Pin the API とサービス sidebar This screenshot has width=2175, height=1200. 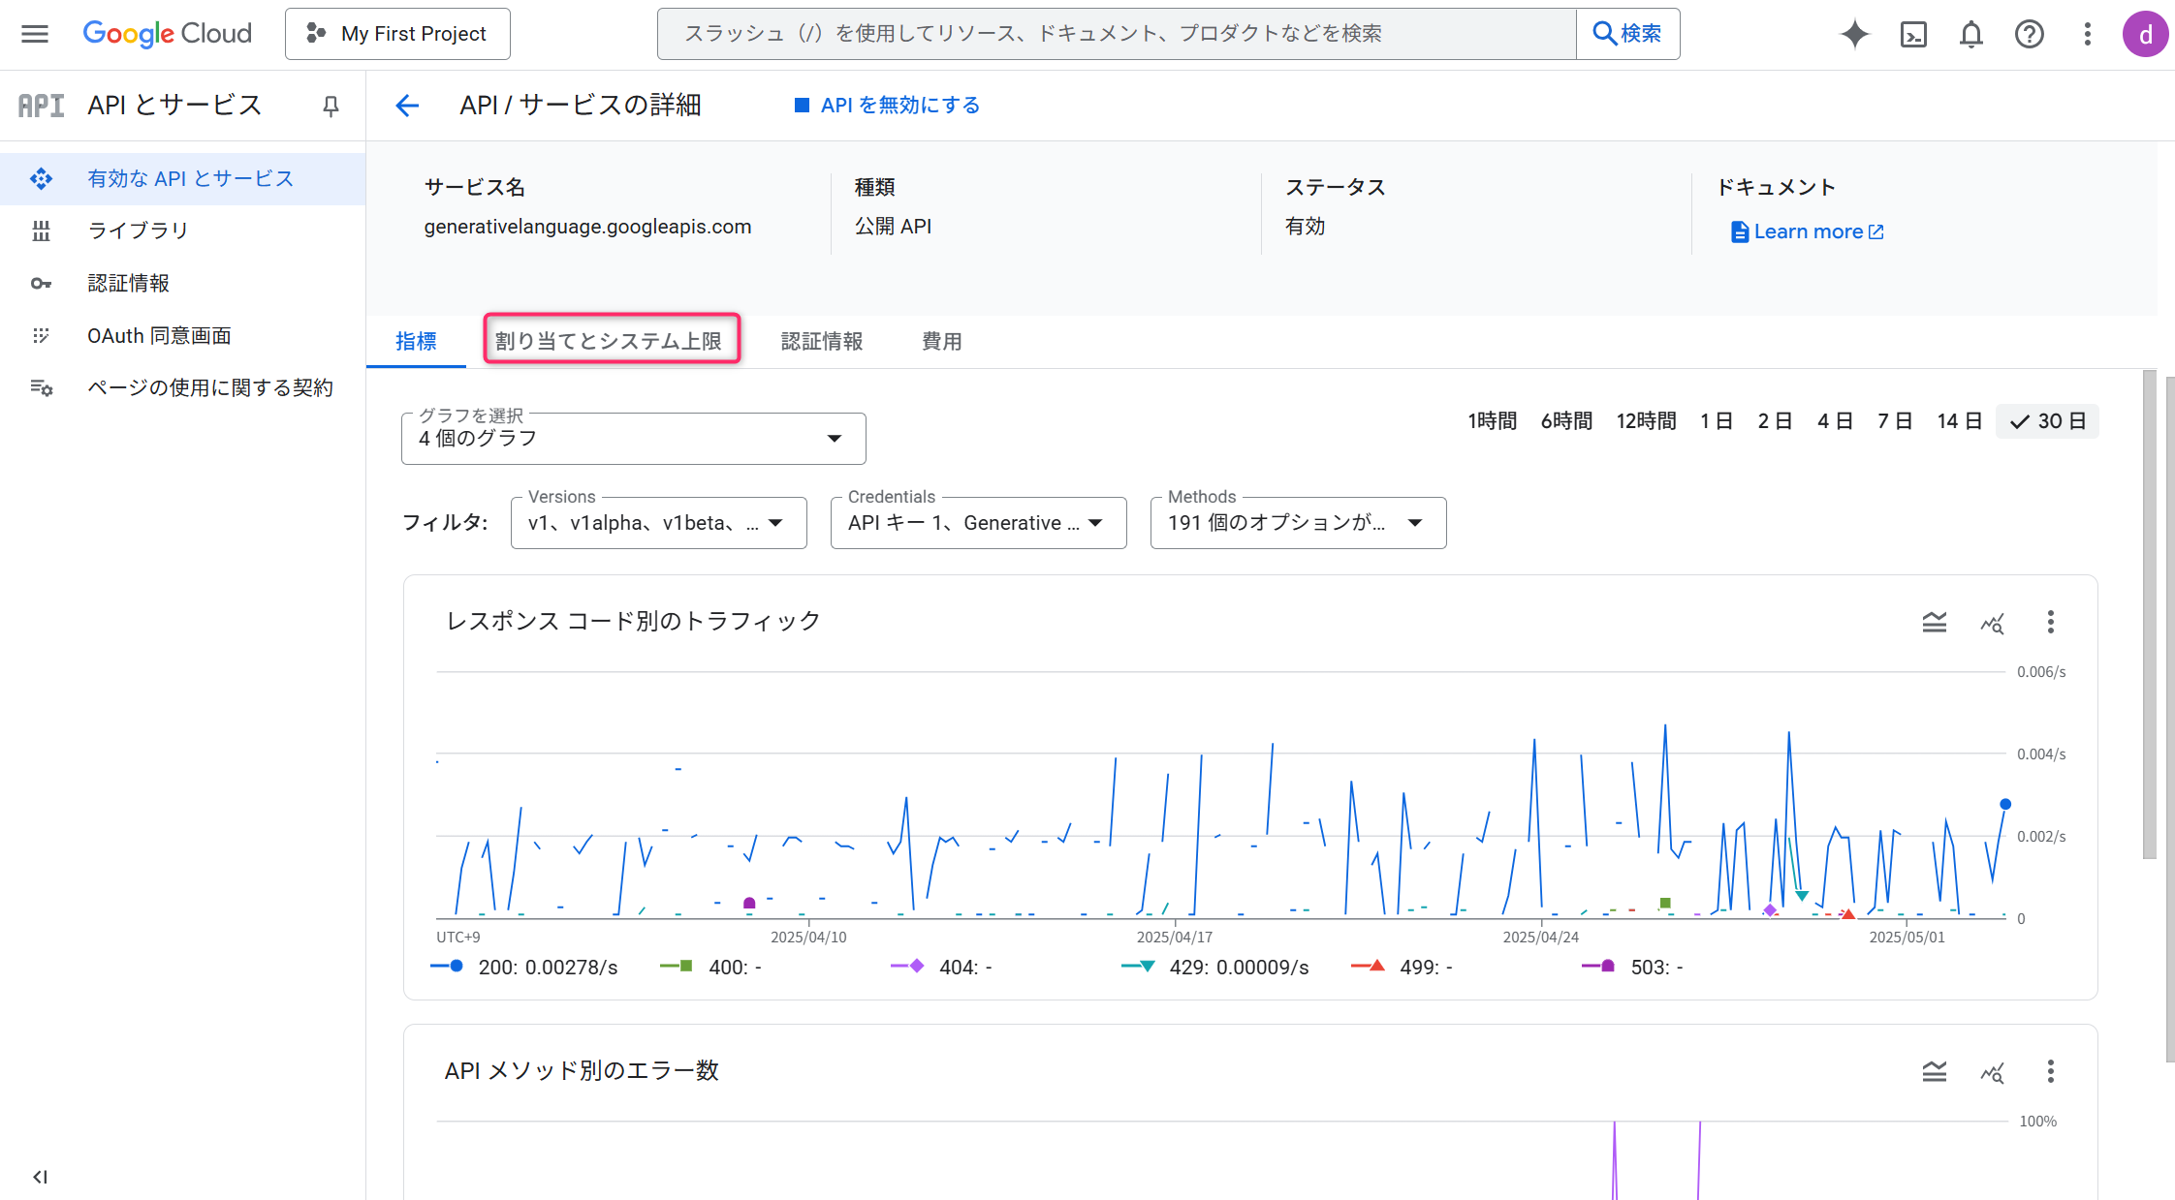point(331,106)
